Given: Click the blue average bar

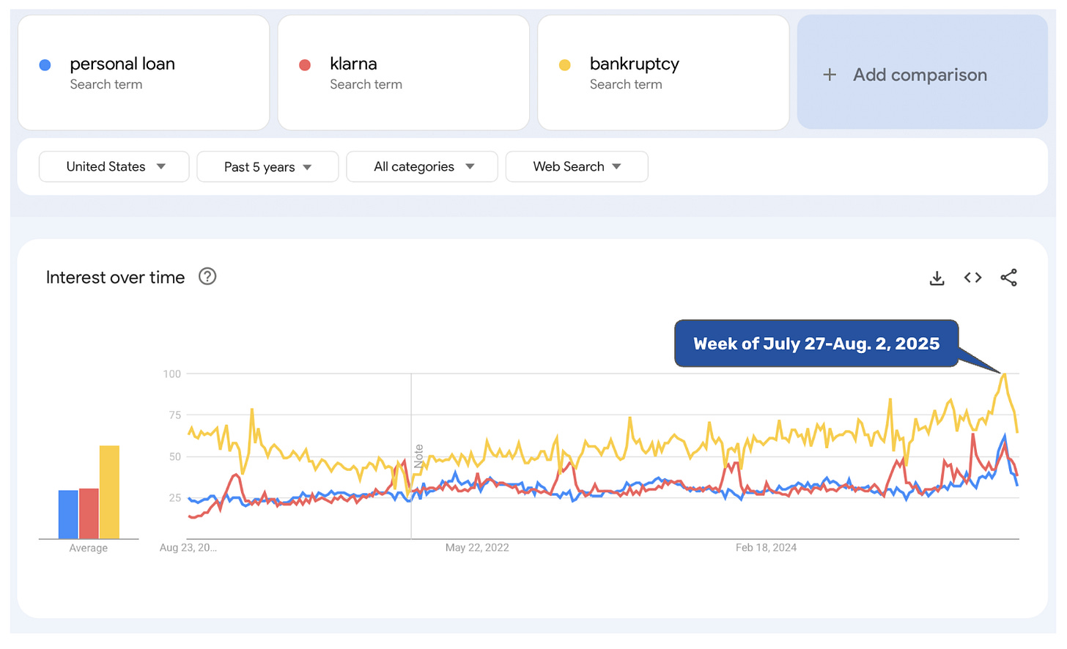Looking at the screenshot, I should click(x=68, y=514).
